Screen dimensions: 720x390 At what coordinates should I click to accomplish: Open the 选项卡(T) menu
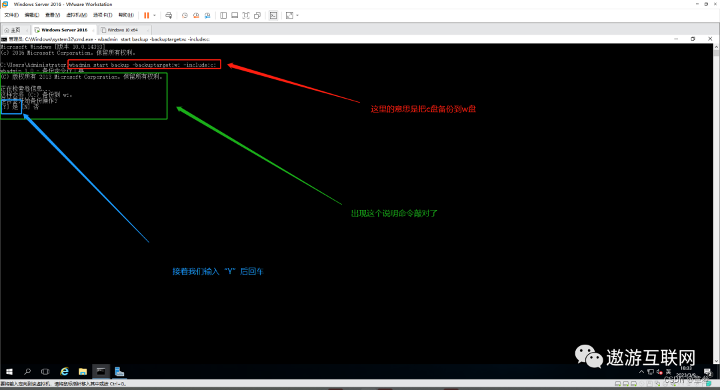click(103, 15)
